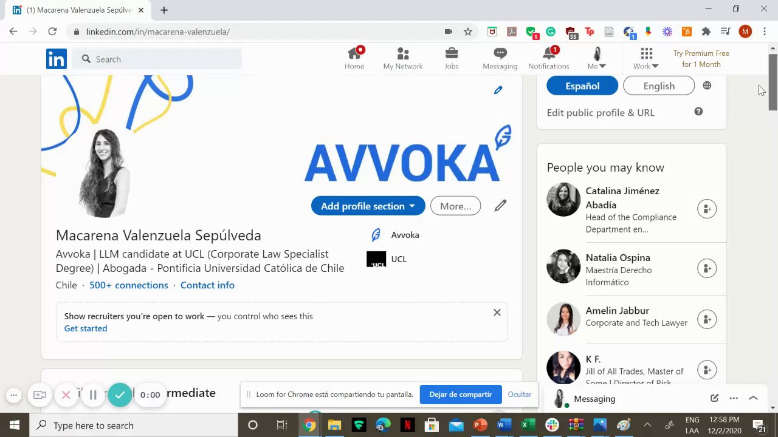Image resolution: width=778 pixels, height=437 pixels.
Task: Connect with Amelin Jabbur
Action: click(x=707, y=319)
